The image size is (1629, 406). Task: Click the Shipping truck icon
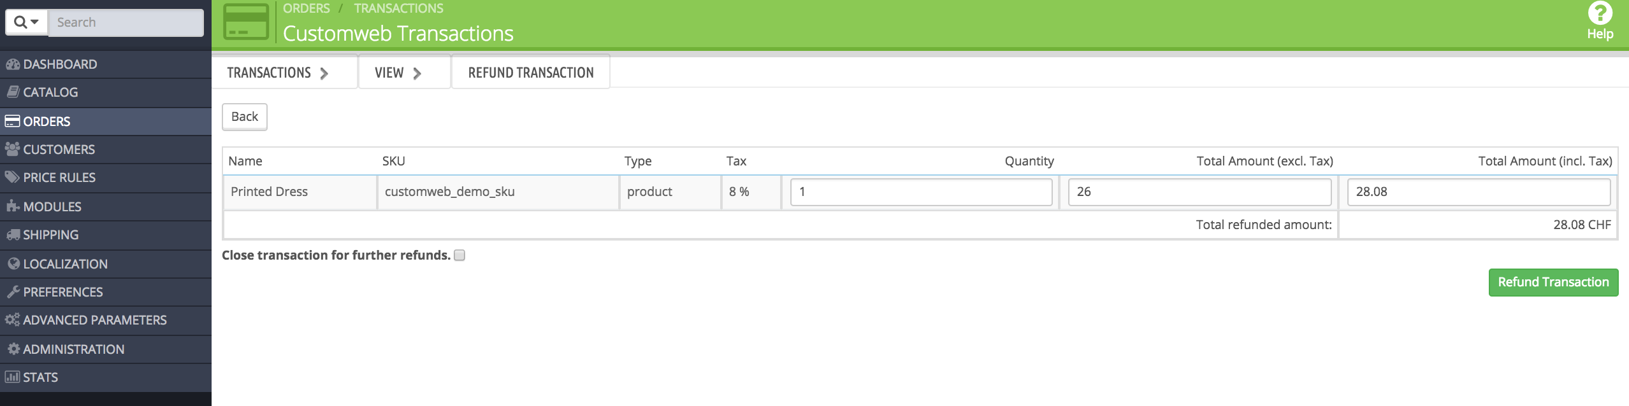tap(13, 235)
